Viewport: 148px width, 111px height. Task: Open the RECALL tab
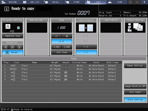tap(53, 2)
